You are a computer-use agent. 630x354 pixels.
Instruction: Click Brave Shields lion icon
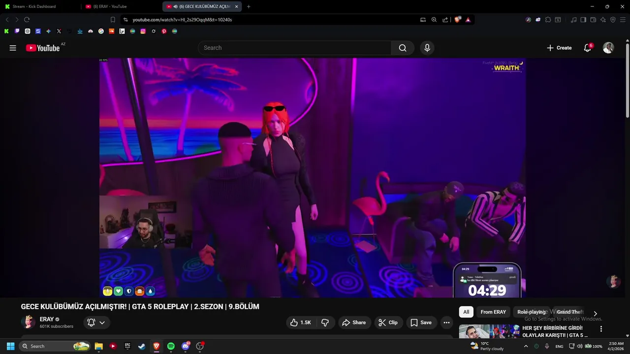coord(458,20)
